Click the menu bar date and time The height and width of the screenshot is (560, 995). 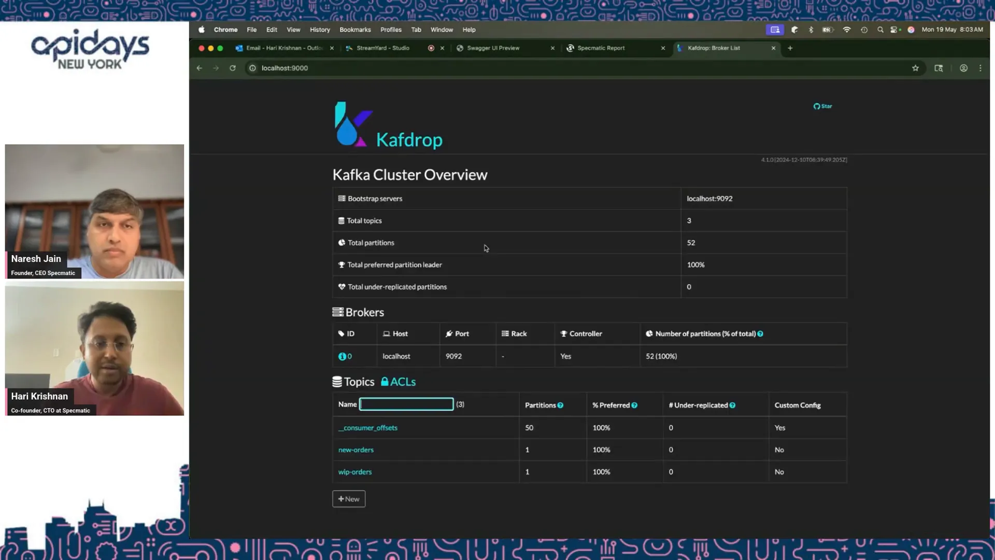(952, 30)
